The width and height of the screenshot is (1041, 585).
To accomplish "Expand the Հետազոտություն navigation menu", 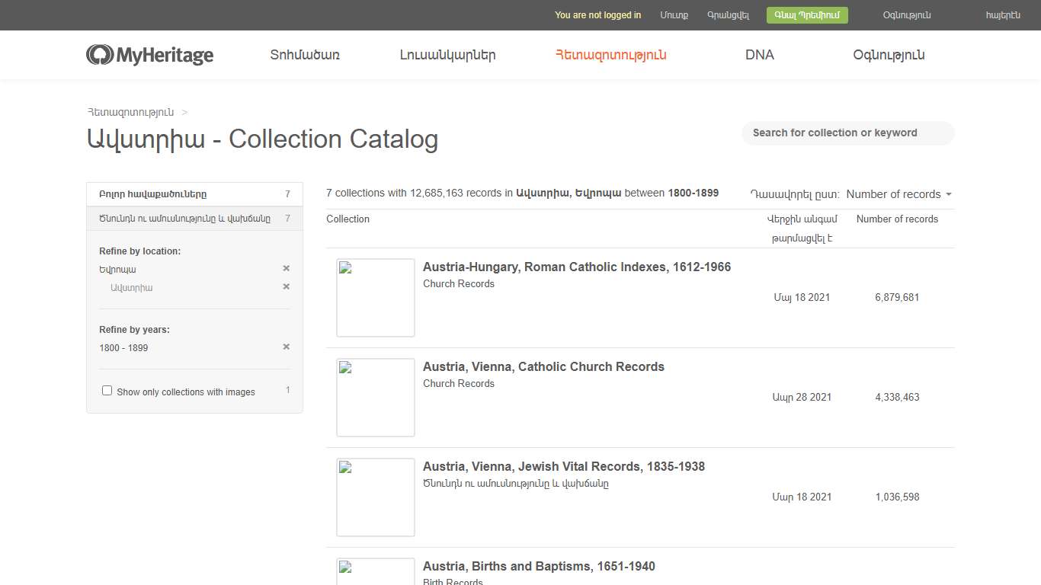I will [610, 54].
